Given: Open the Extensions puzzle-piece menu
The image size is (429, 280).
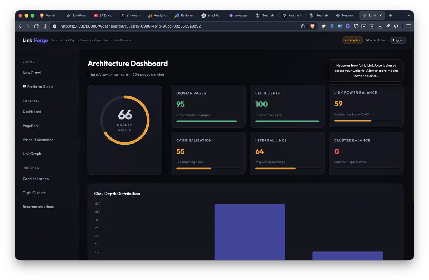Looking at the screenshot, I should click(x=356, y=26).
